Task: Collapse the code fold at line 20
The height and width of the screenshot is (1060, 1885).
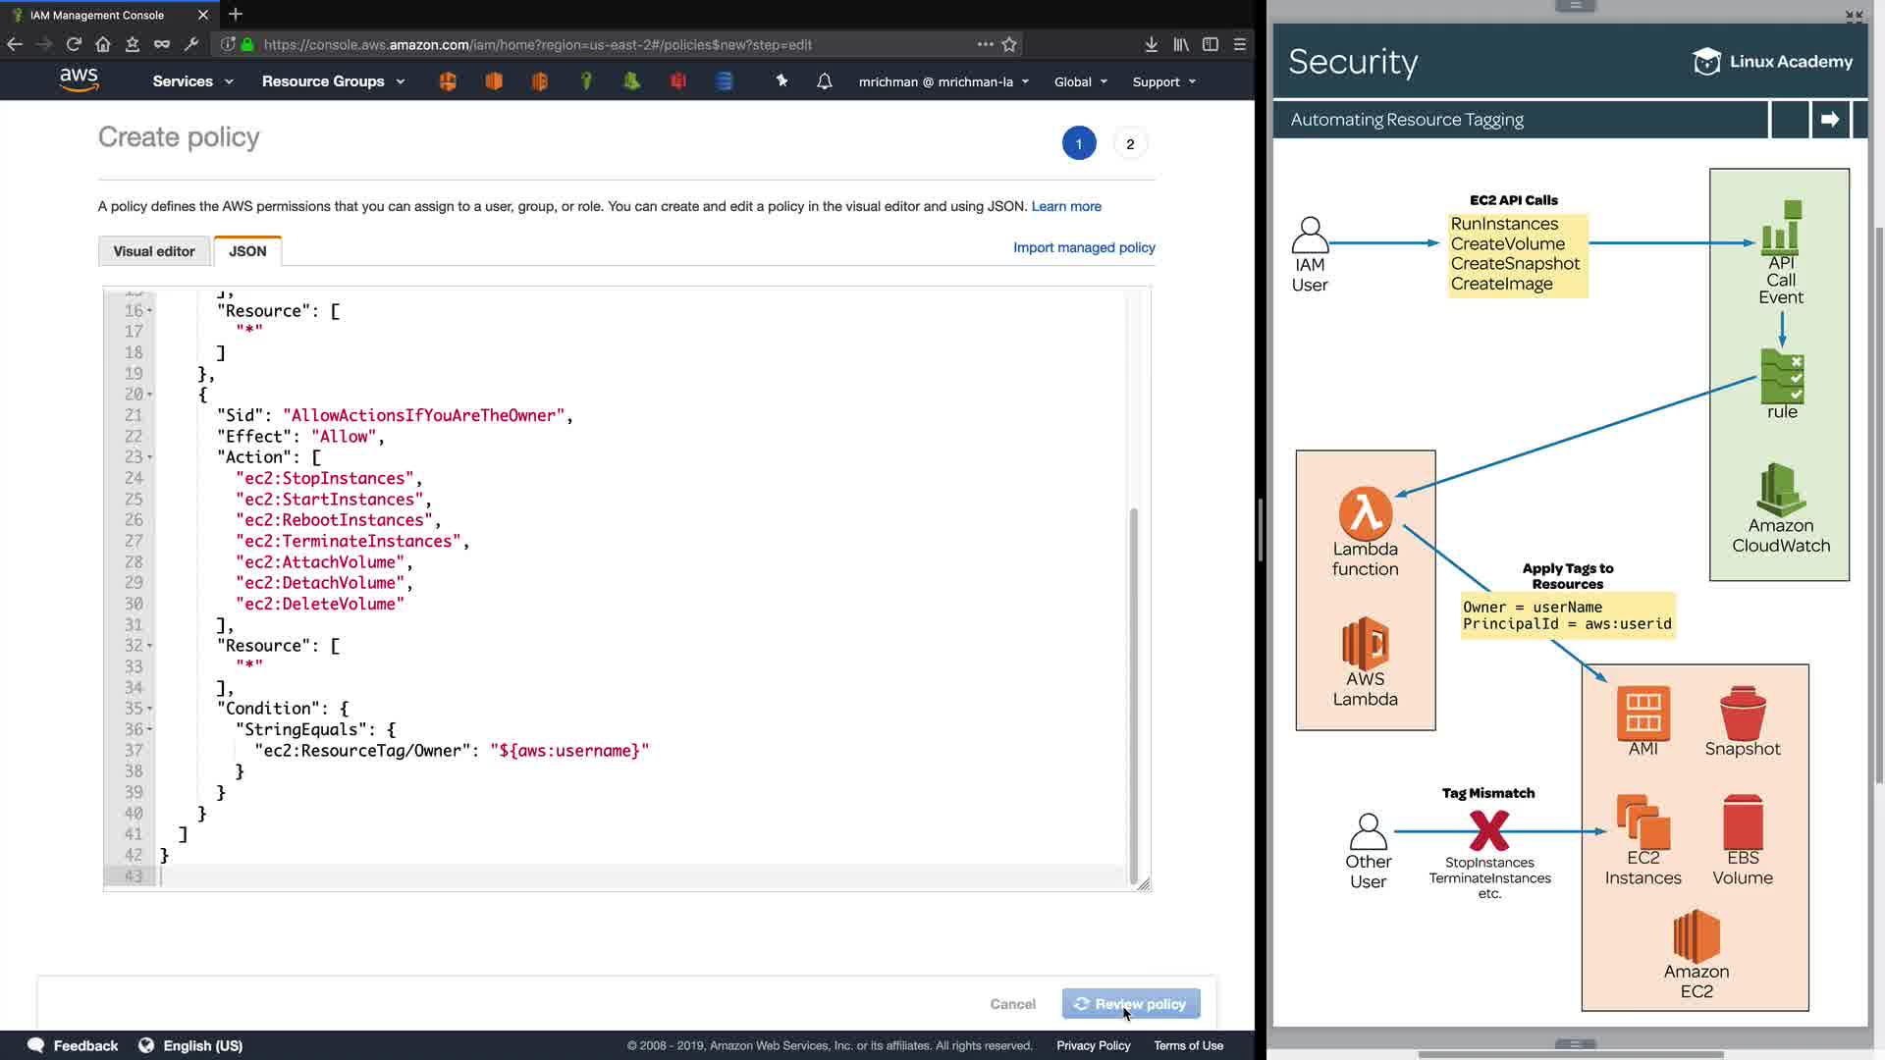Action: coord(150,395)
